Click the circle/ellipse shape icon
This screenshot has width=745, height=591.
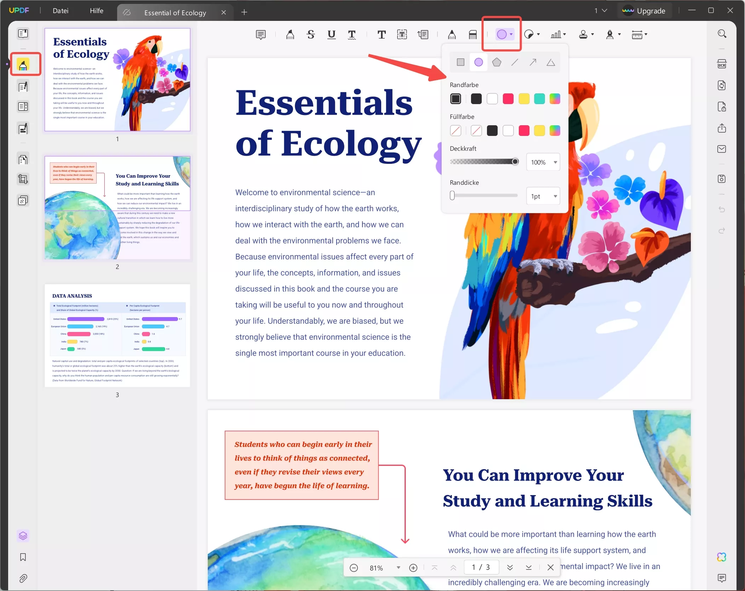point(479,62)
